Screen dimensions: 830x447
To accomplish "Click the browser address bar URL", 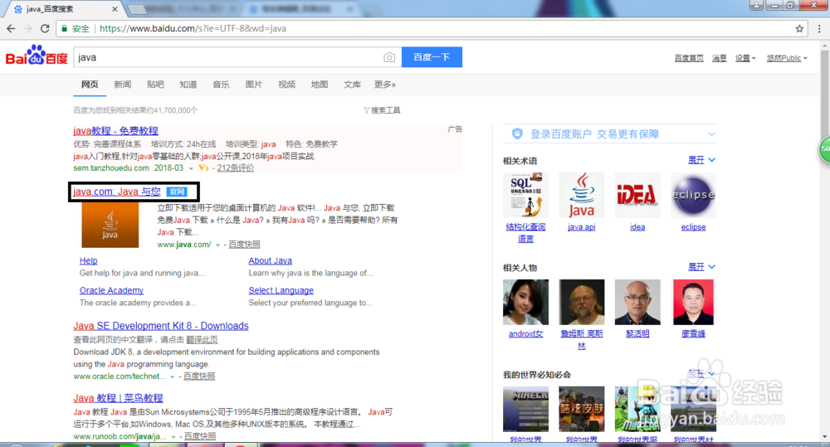I will tap(193, 28).
